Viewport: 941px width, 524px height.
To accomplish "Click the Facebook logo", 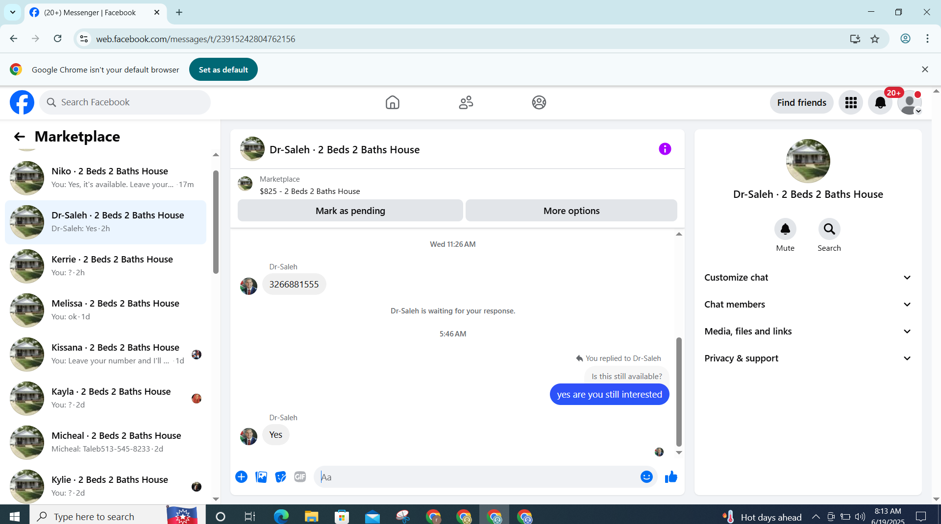I will 22,102.
